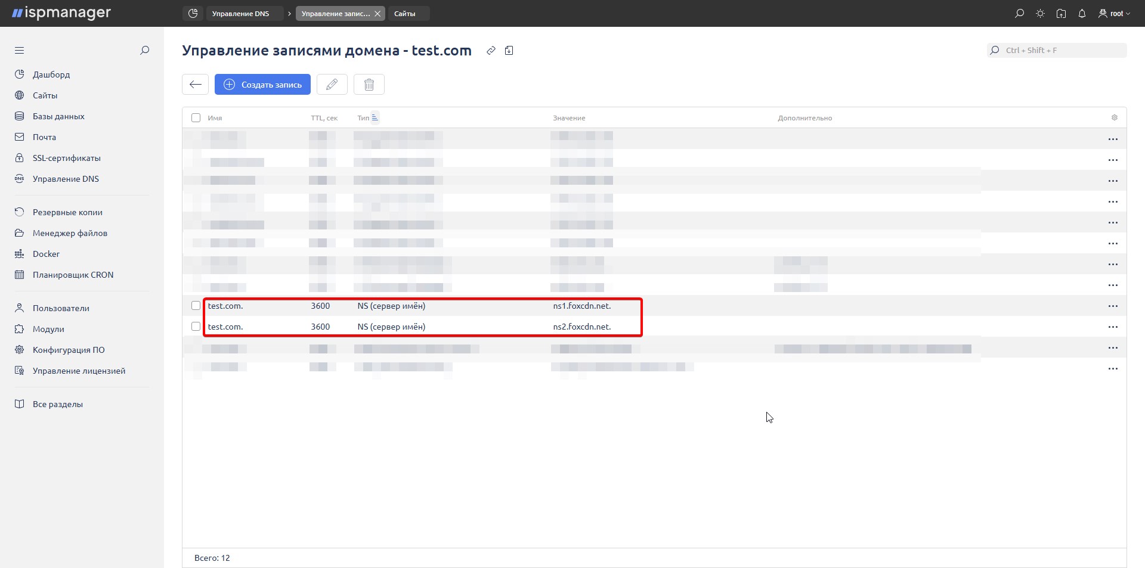Viewport: 1145px width, 568px height.
Task: Open Все разделы link in sidebar
Action: pos(57,404)
